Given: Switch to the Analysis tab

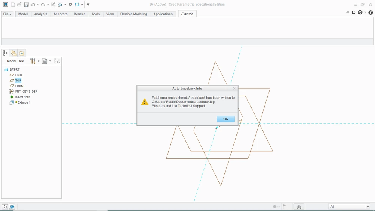Looking at the screenshot, I should pyautogui.click(x=41, y=14).
